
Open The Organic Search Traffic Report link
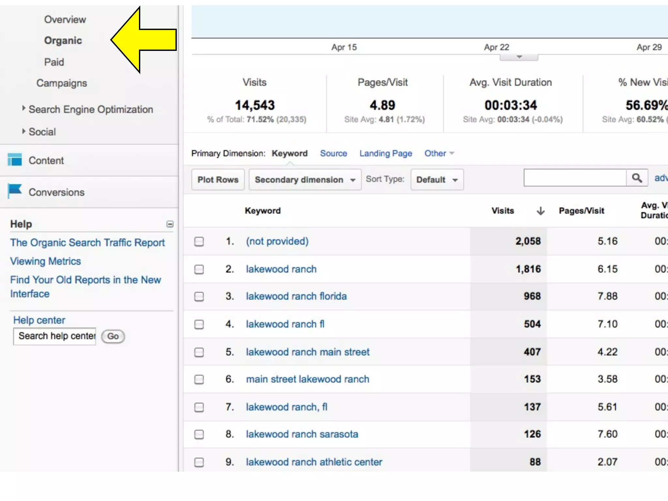[x=87, y=243]
